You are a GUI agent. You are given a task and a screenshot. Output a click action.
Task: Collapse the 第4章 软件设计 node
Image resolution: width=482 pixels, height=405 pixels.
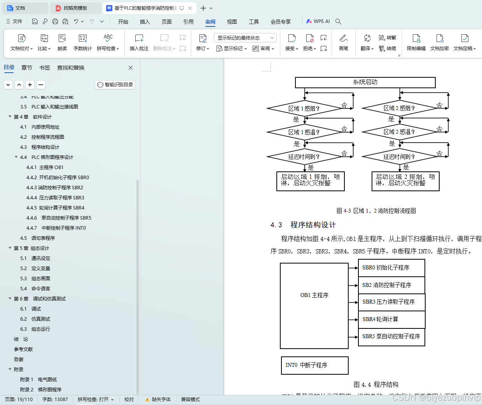click(10, 117)
